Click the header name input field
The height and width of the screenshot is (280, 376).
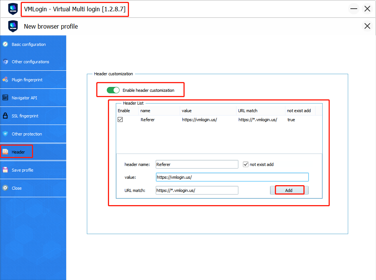[197, 164]
